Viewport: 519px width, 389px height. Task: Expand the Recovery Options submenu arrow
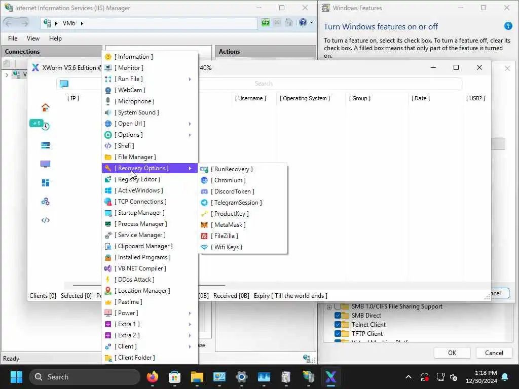190,168
